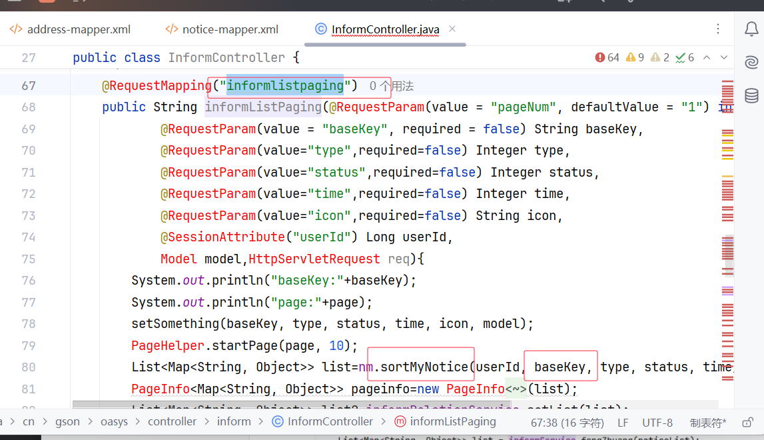This screenshot has width=764, height=440.
Task: Open the editor tabs more-options menu
Action: click(718, 29)
